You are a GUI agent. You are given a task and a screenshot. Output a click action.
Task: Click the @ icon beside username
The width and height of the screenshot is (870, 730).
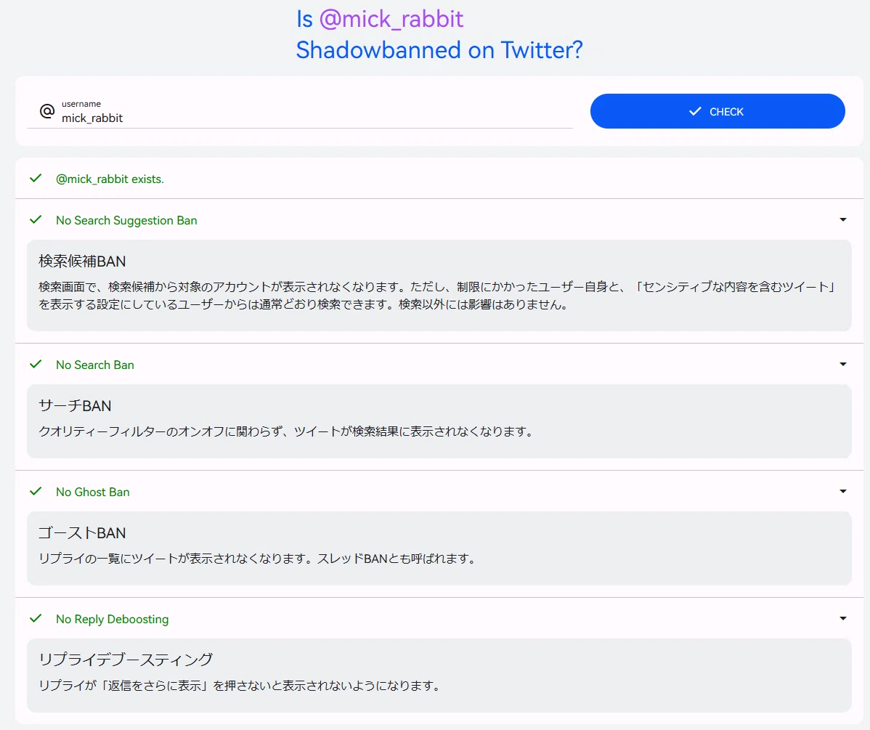coord(47,111)
